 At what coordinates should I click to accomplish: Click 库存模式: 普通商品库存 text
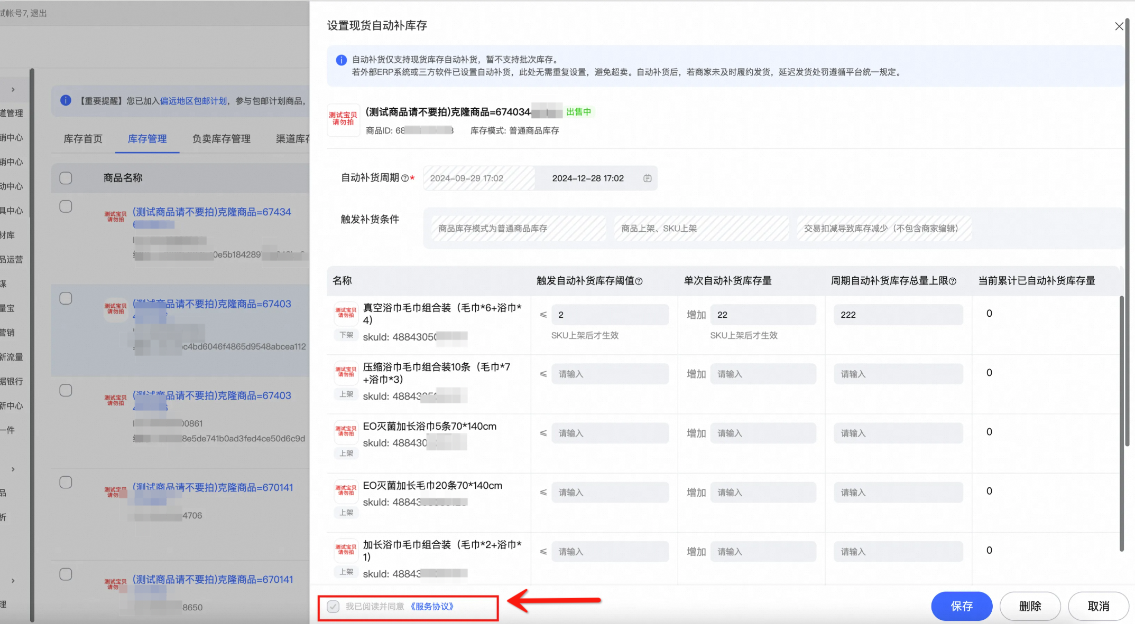(x=514, y=130)
